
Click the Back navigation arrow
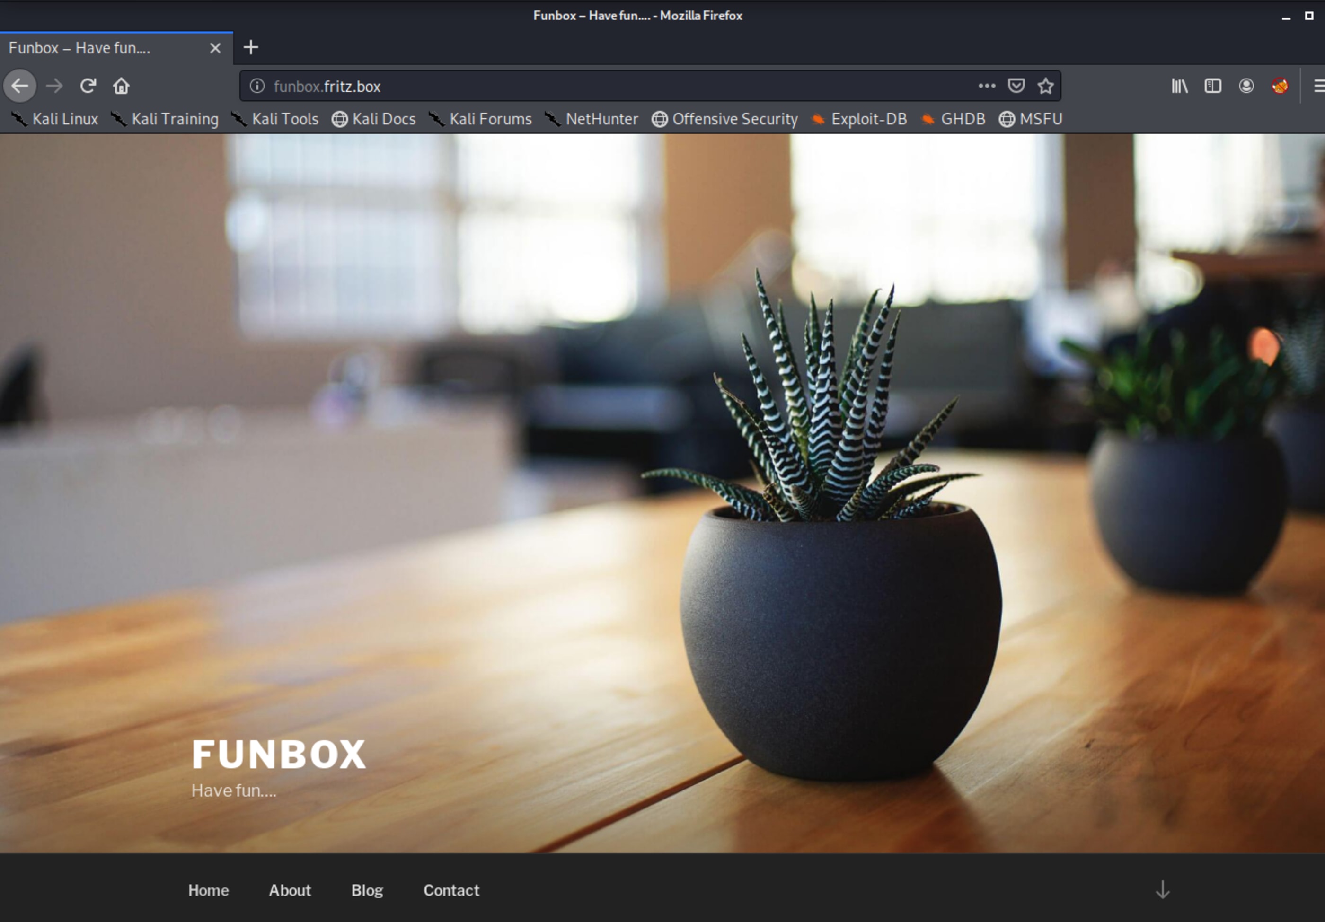[x=19, y=86]
